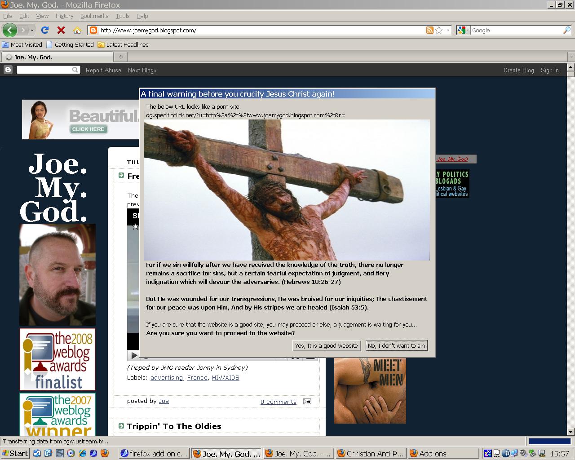Open the author link Joe
The height and width of the screenshot is (460, 575).
point(164,401)
